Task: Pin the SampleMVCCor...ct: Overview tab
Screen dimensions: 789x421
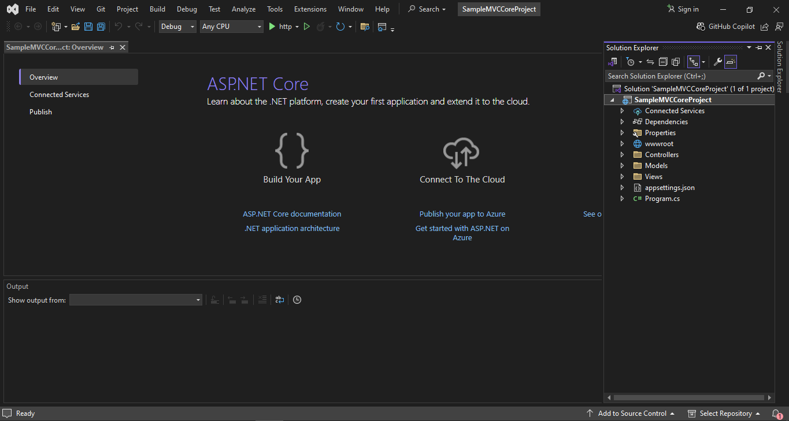Action: click(112, 47)
